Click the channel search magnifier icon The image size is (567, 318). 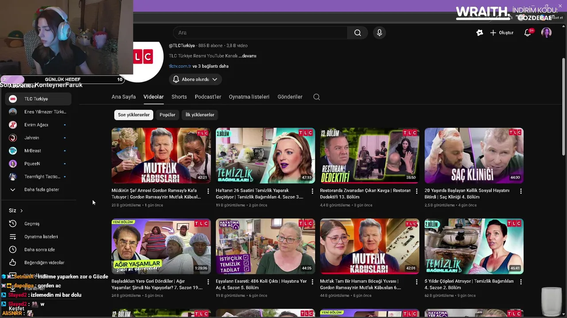[x=316, y=97]
